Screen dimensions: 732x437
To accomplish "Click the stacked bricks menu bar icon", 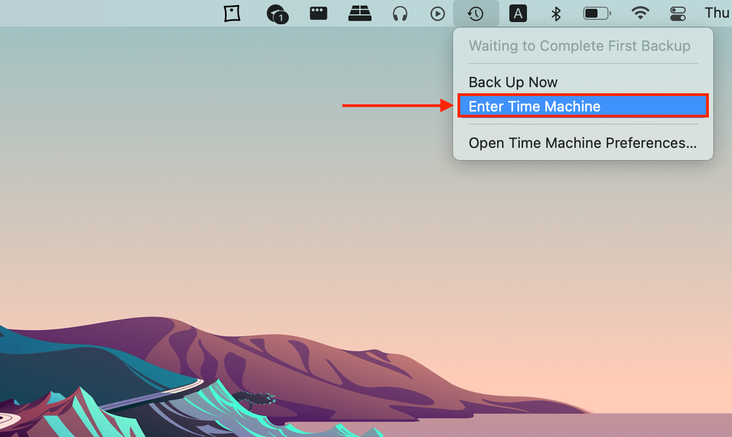I will [x=360, y=14].
